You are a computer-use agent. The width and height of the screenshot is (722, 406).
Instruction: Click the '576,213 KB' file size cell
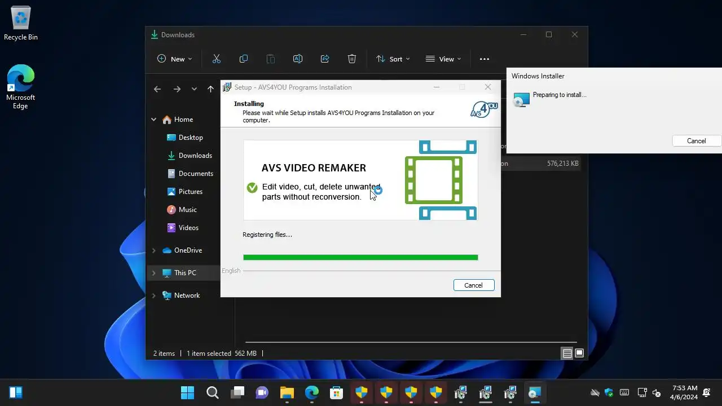click(x=562, y=164)
